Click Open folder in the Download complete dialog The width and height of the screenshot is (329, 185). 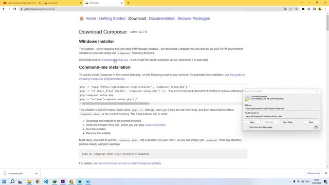point(288,122)
